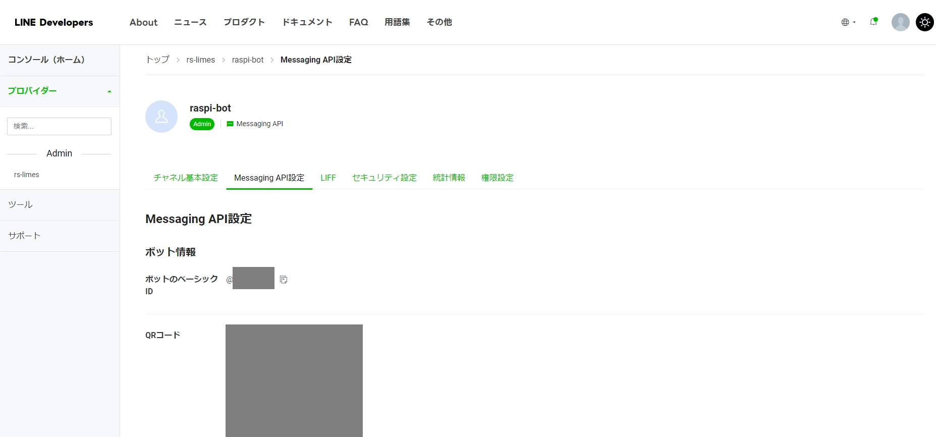
Task: Click the LINE Developers logo
Action: (53, 22)
